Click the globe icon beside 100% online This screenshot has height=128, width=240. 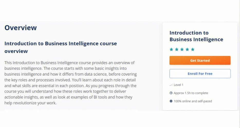coord(171,101)
